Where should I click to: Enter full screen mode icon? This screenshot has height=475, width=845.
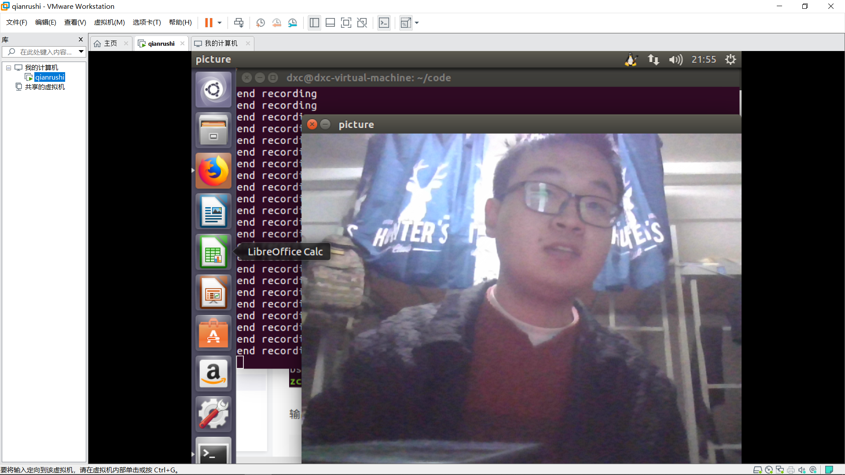click(346, 23)
